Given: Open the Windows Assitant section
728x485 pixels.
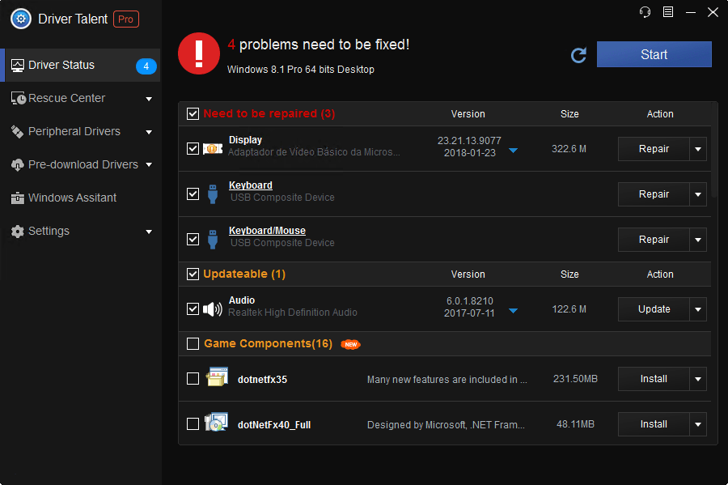Looking at the screenshot, I should [x=72, y=198].
